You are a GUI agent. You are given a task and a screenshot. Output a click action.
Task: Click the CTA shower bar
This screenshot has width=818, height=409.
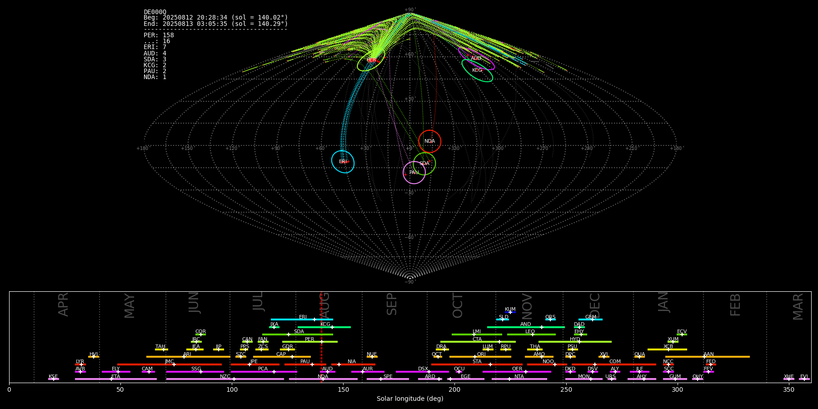click(x=478, y=342)
